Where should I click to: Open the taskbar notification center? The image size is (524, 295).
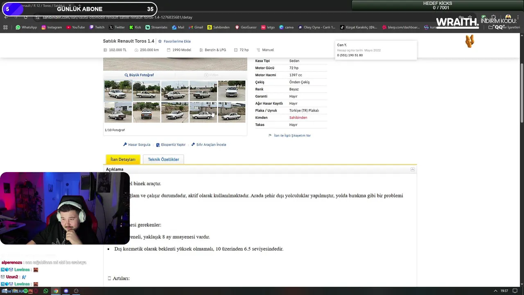tap(515, 291)
